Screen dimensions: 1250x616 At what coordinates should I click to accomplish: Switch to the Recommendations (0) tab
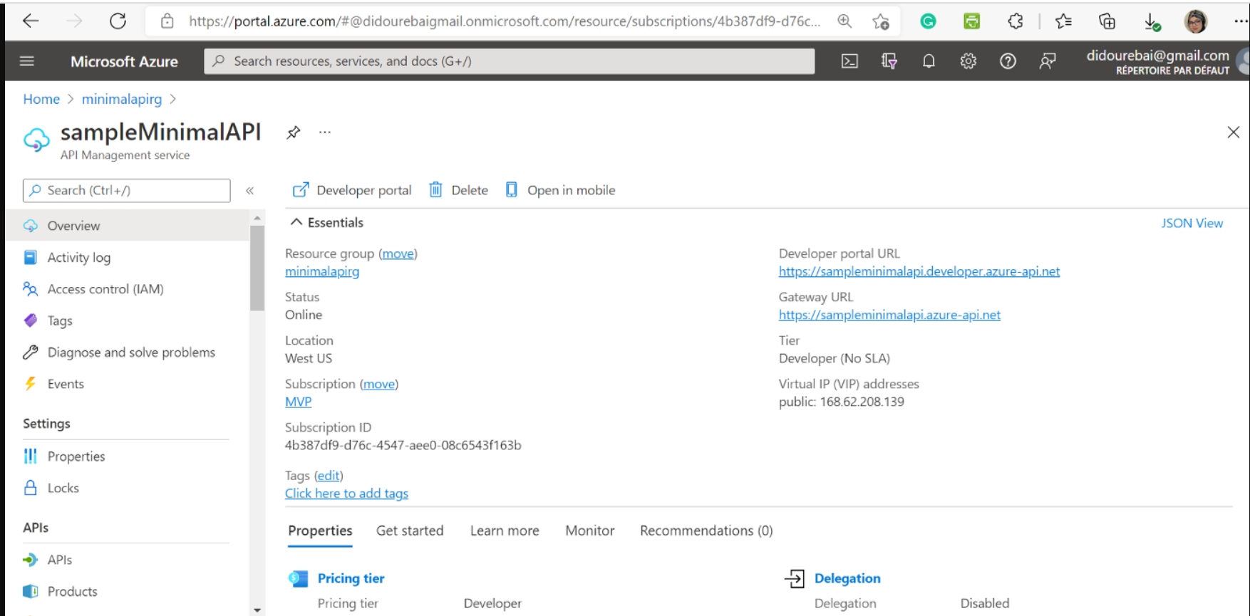click(706, 531)
